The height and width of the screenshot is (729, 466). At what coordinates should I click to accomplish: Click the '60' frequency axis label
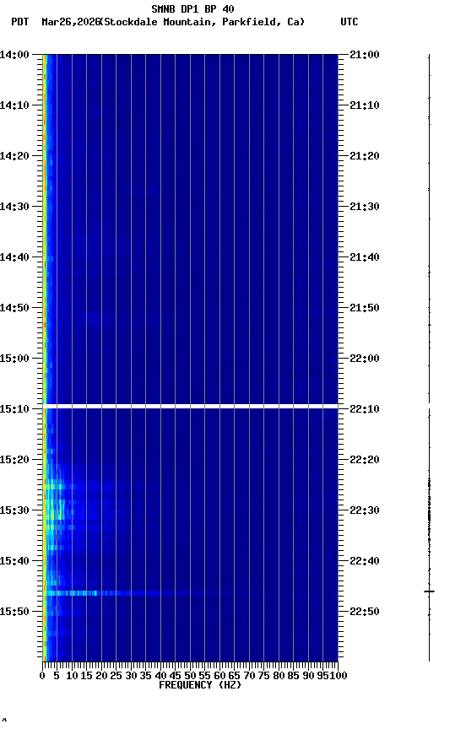[219, 676]
